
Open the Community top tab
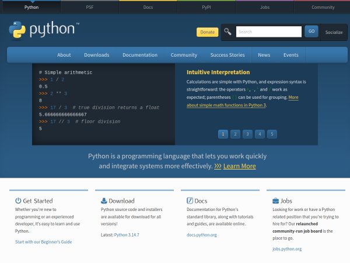tap(323, 7)
